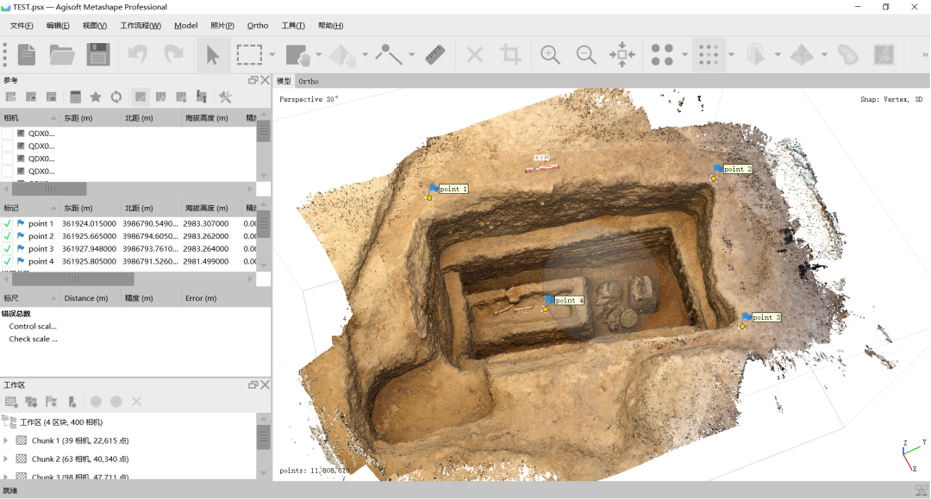
Task: Click the Import Reference icon in the reference panel
Action: click(11, 97)
